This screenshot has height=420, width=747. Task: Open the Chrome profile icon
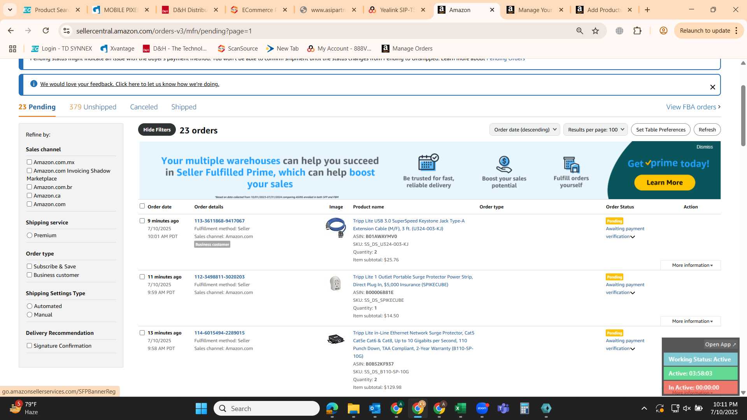pyautogui.click(x=663, y=31)
